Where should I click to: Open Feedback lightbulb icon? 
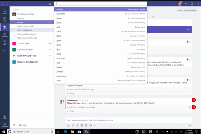pyautogui.click(x=5, y=125)
